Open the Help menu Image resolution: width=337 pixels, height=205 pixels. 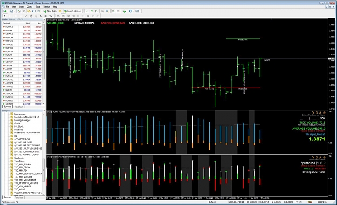click(55, 6)
